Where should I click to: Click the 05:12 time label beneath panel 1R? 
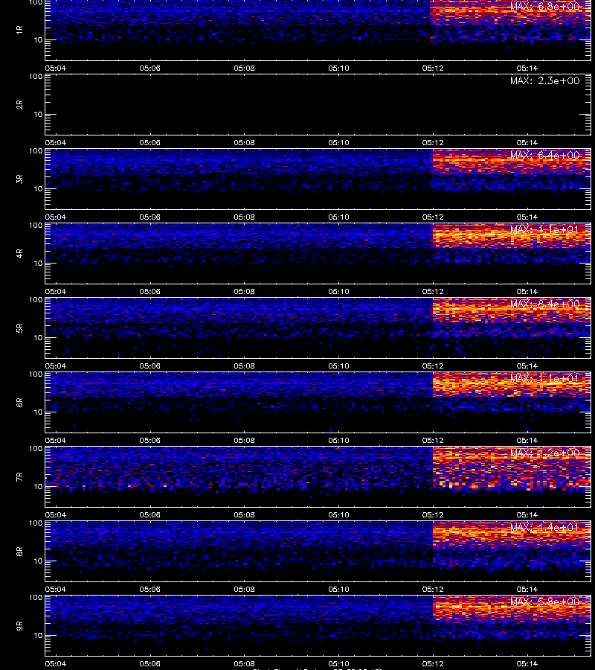point(433,68)
